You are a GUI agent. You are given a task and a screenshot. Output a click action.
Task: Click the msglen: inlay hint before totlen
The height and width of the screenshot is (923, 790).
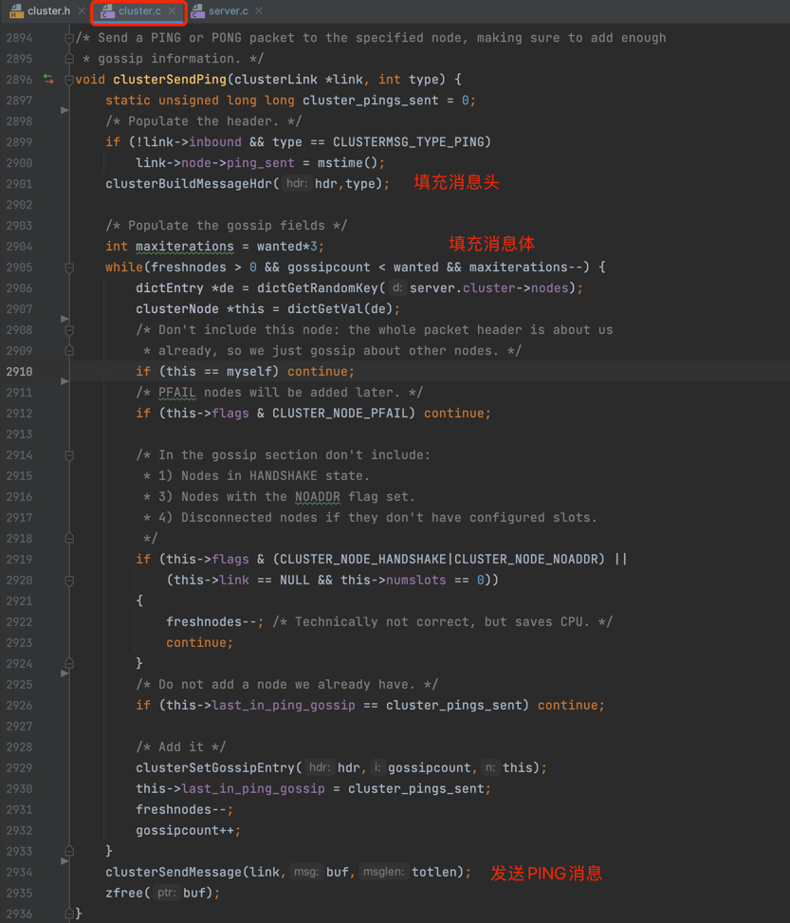[383, 872]
